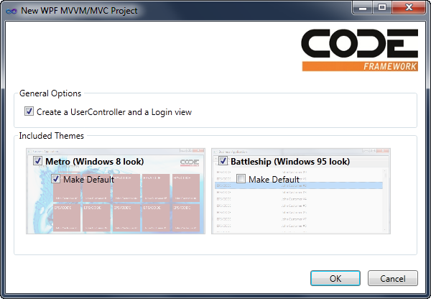Disable Make Default under Metro theme
Screen dimensions: 431x299
tap(56, 179)
